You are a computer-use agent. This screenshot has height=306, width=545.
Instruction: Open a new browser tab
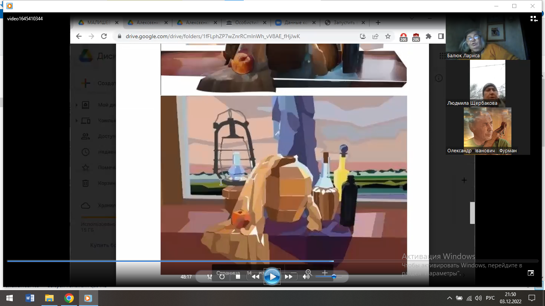coord(378,23)
